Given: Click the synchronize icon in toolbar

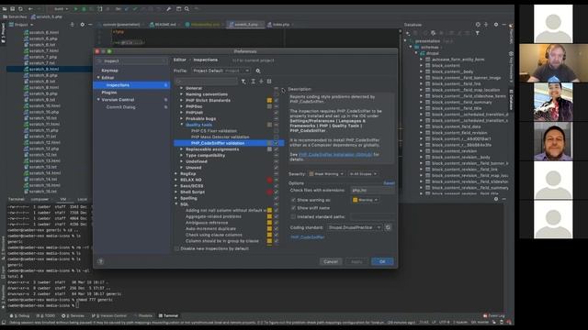Looking at the screenshot, I should (20, 8).
